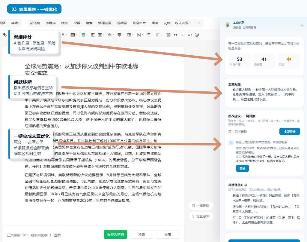This screenshot has width=307, height=242.
Task: Save the article with 保存为草稿
Action: [x=115, y=234]
